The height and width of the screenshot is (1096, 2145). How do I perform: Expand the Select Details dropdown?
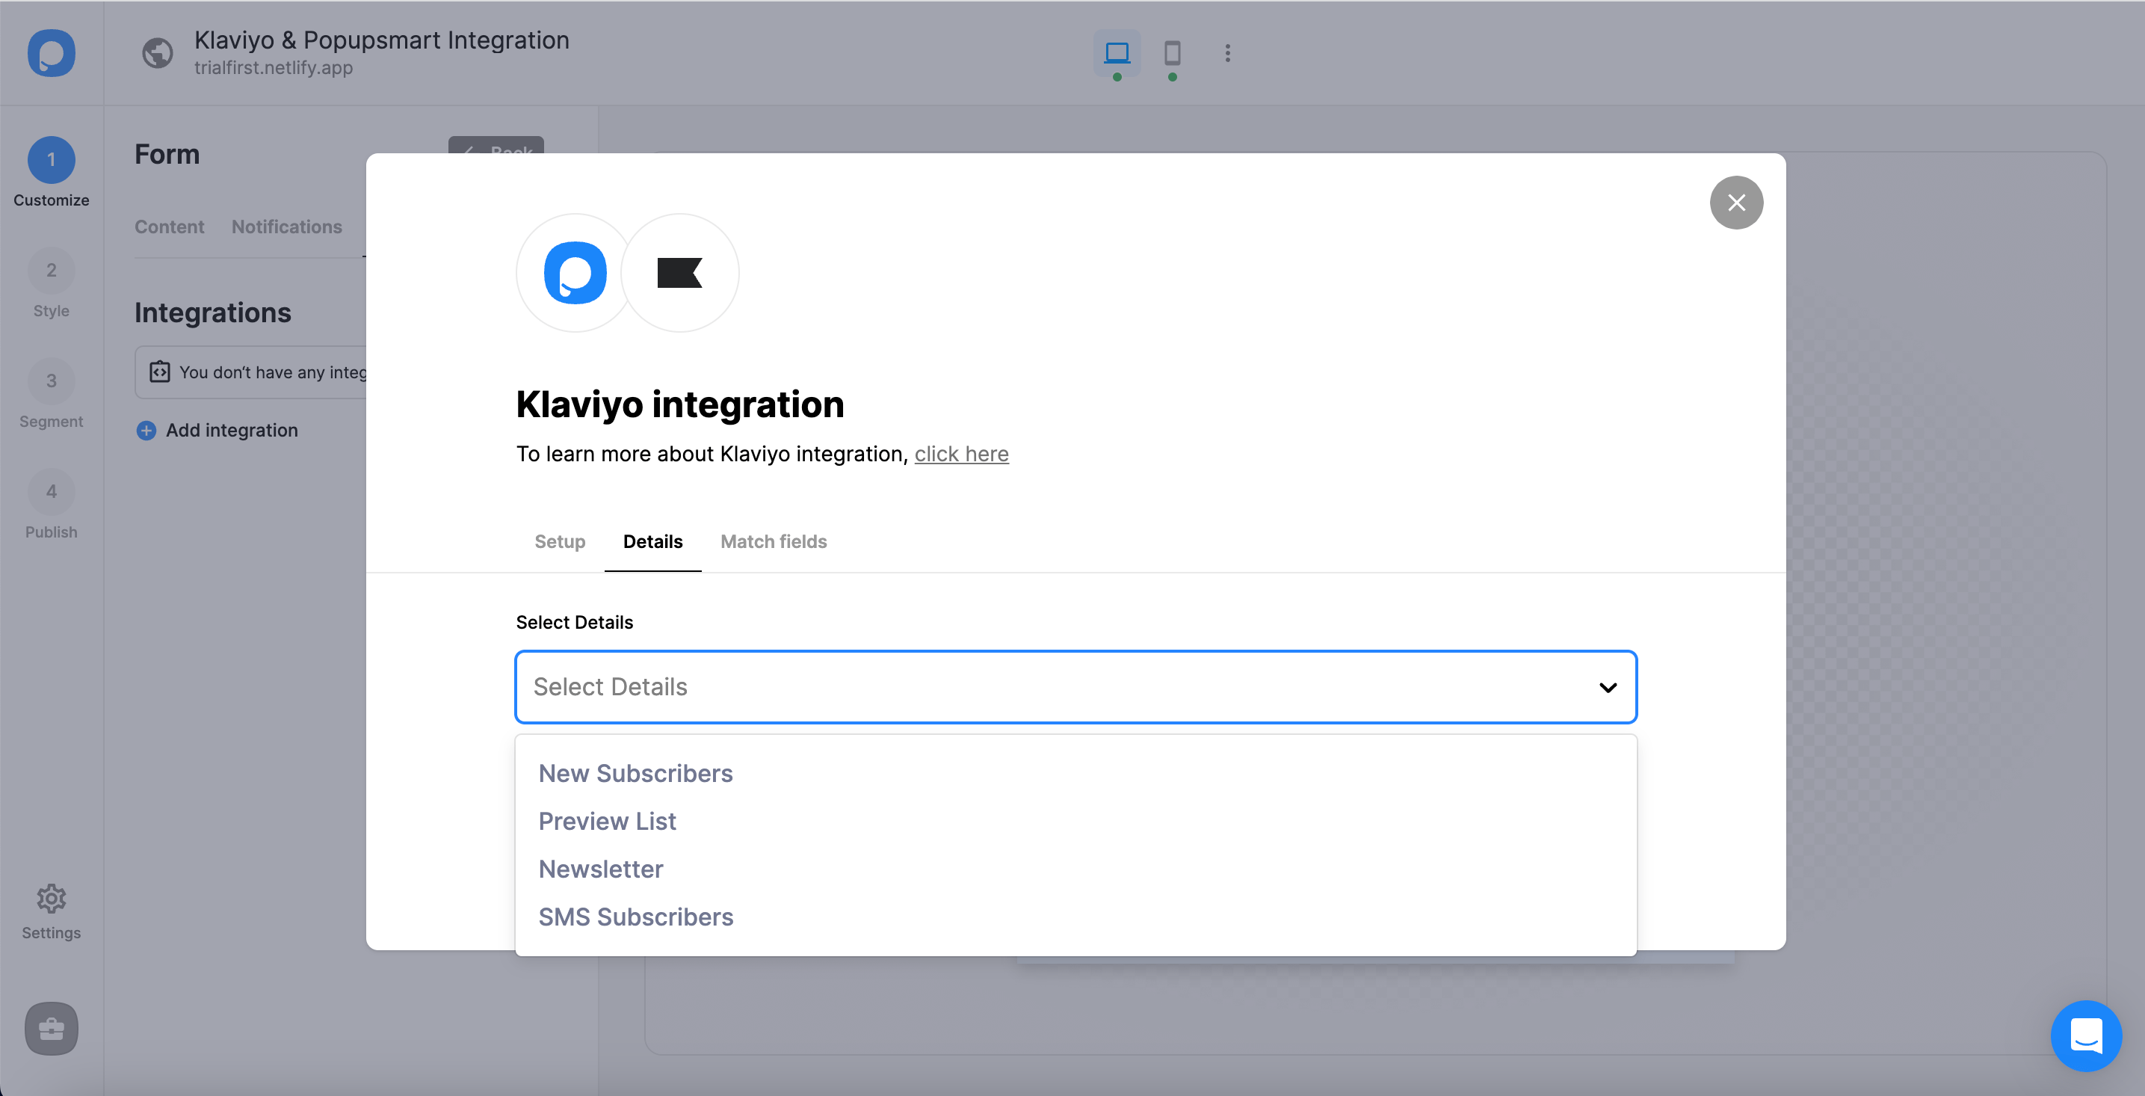1076,686
